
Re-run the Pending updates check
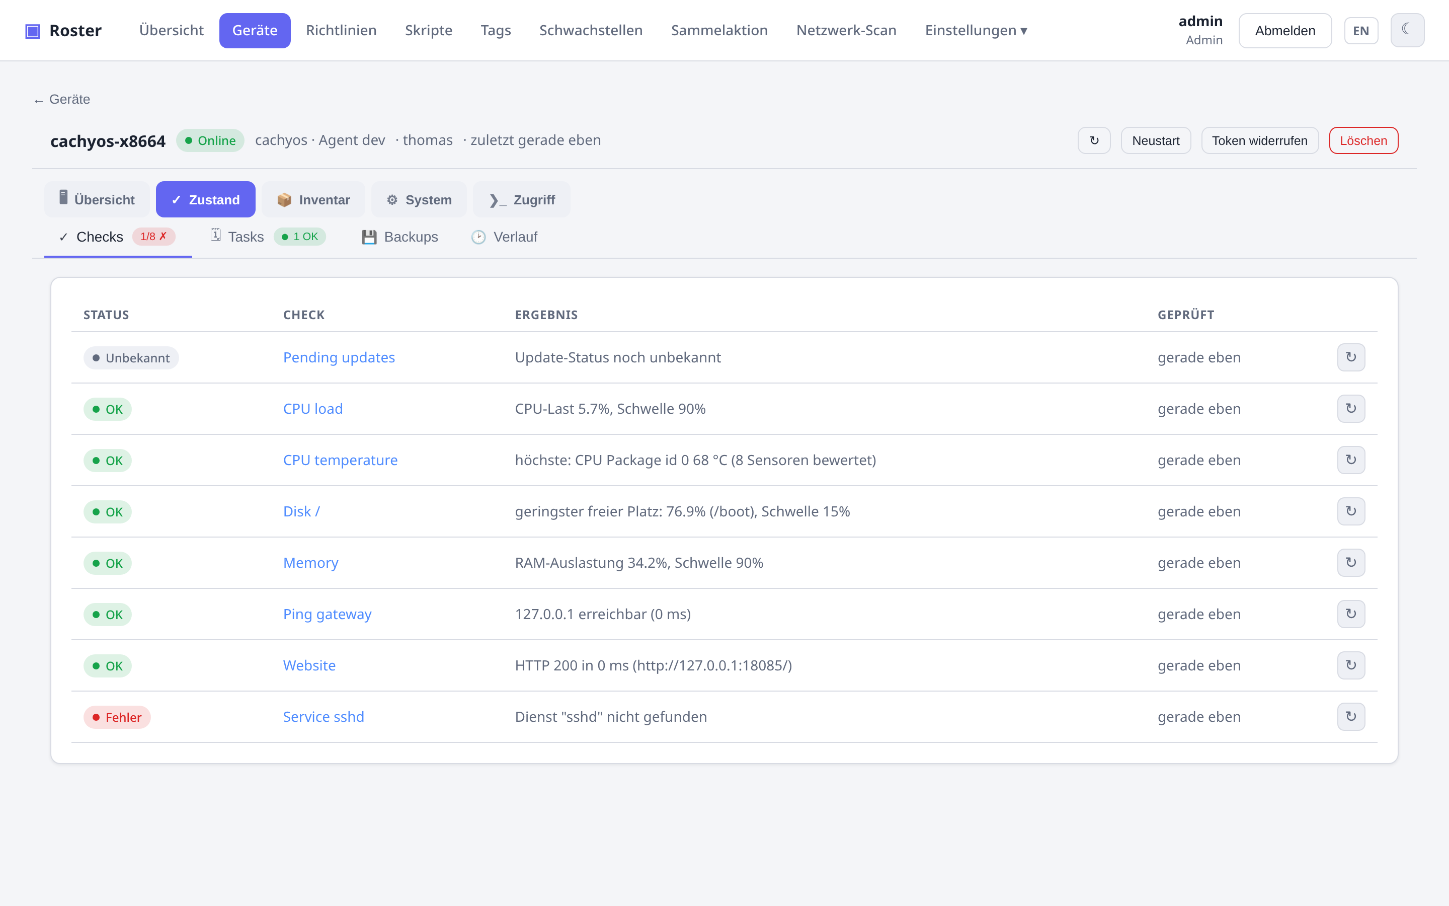click(x=1351, y=357)
